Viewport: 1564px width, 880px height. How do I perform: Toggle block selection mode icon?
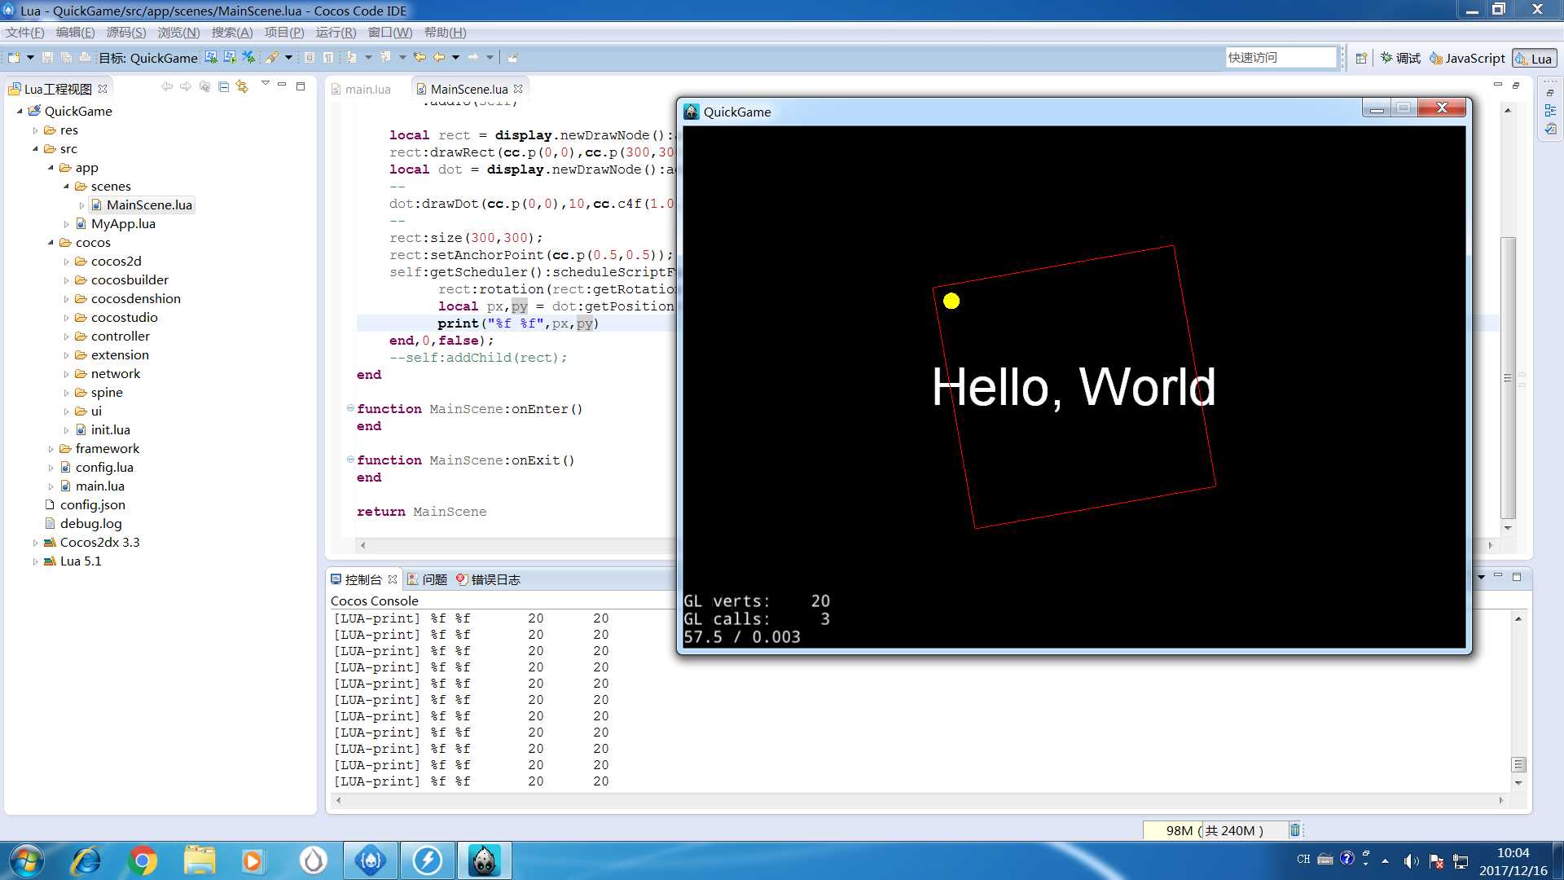pyautogui.click(x=310, y=58)
